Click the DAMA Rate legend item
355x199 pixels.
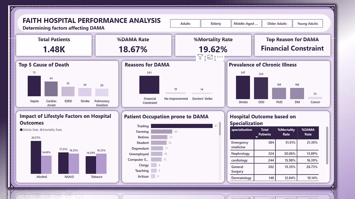coord(29,130)
